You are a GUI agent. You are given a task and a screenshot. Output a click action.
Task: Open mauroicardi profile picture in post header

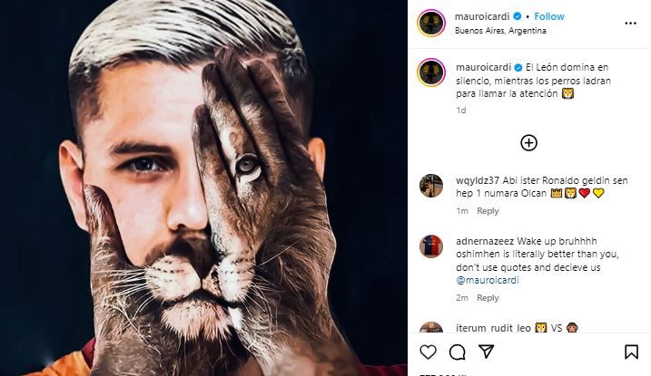(431, 23)
